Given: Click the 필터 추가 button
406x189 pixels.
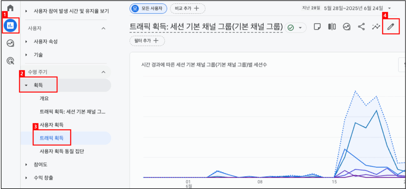Looking at the screenshot, I should tap(147, 41).
